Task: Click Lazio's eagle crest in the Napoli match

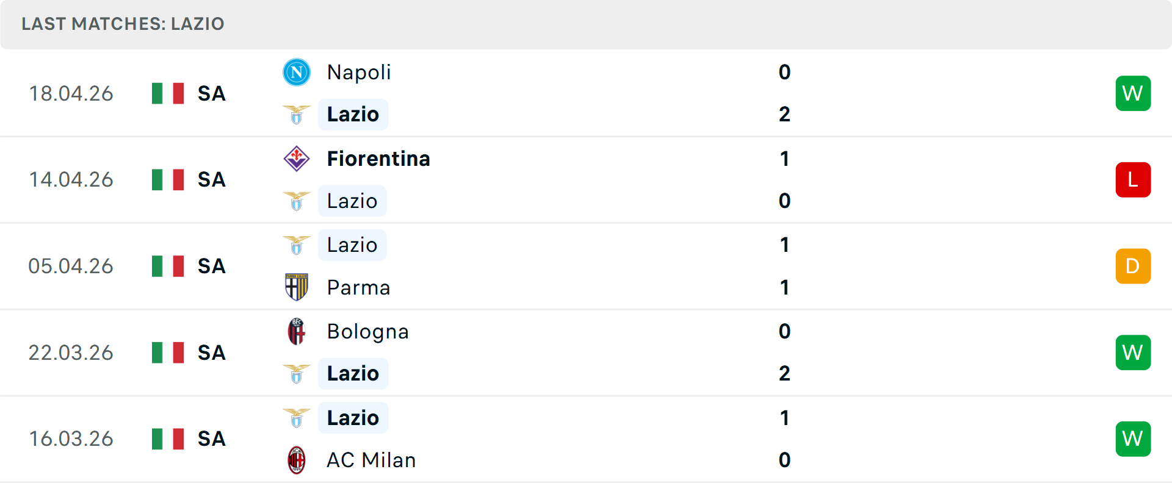Action: click(297, 115)
